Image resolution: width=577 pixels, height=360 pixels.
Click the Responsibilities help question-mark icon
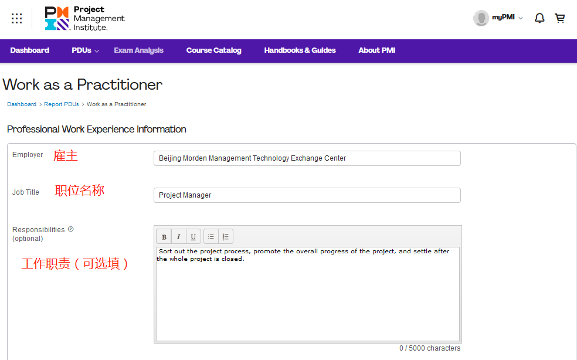[x=70, y=229]
